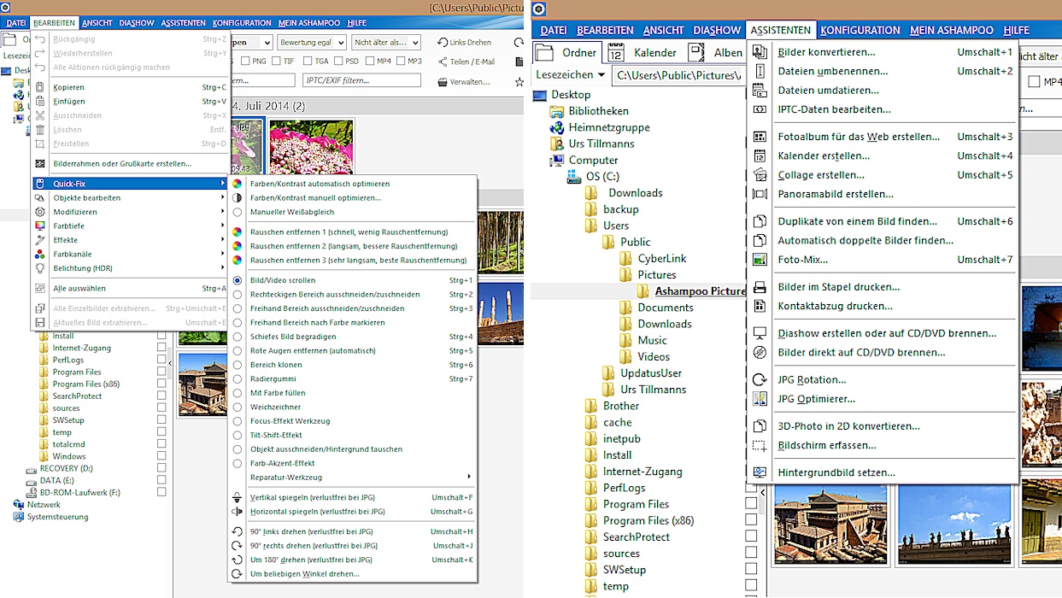Click the Einfügen paste icon in Bearbeiten menu
This screenshot has height=598, width=1062.
click(x=40, y=101)
